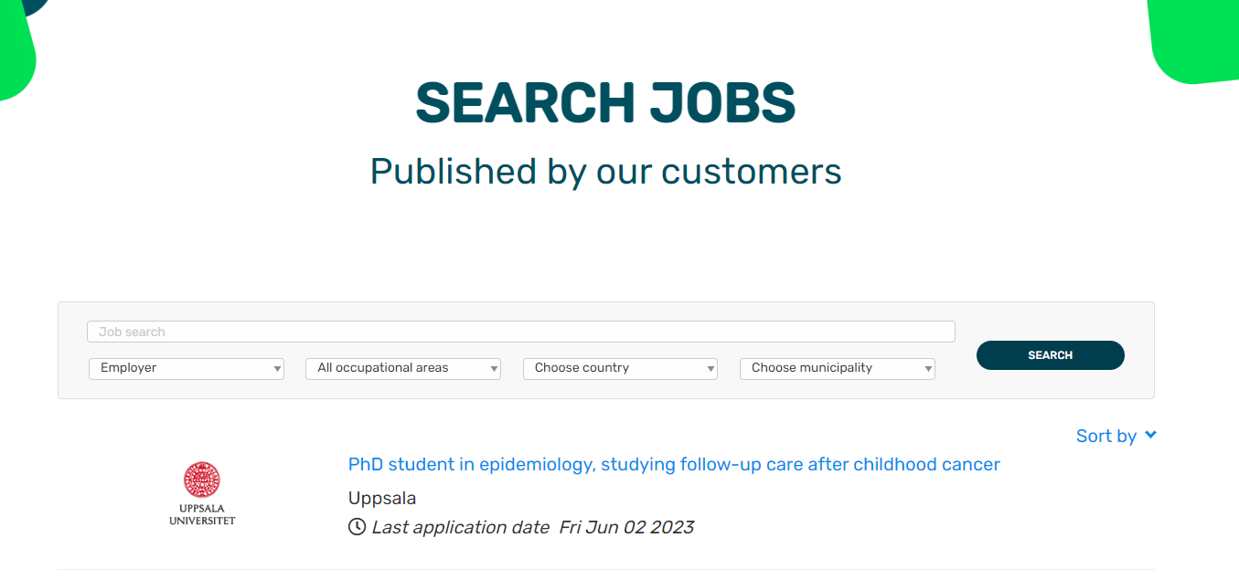The width and height of the screenshot is (1239, 580).
Task: Click the SEARCH JOBS heading
Action: [605, 103]
